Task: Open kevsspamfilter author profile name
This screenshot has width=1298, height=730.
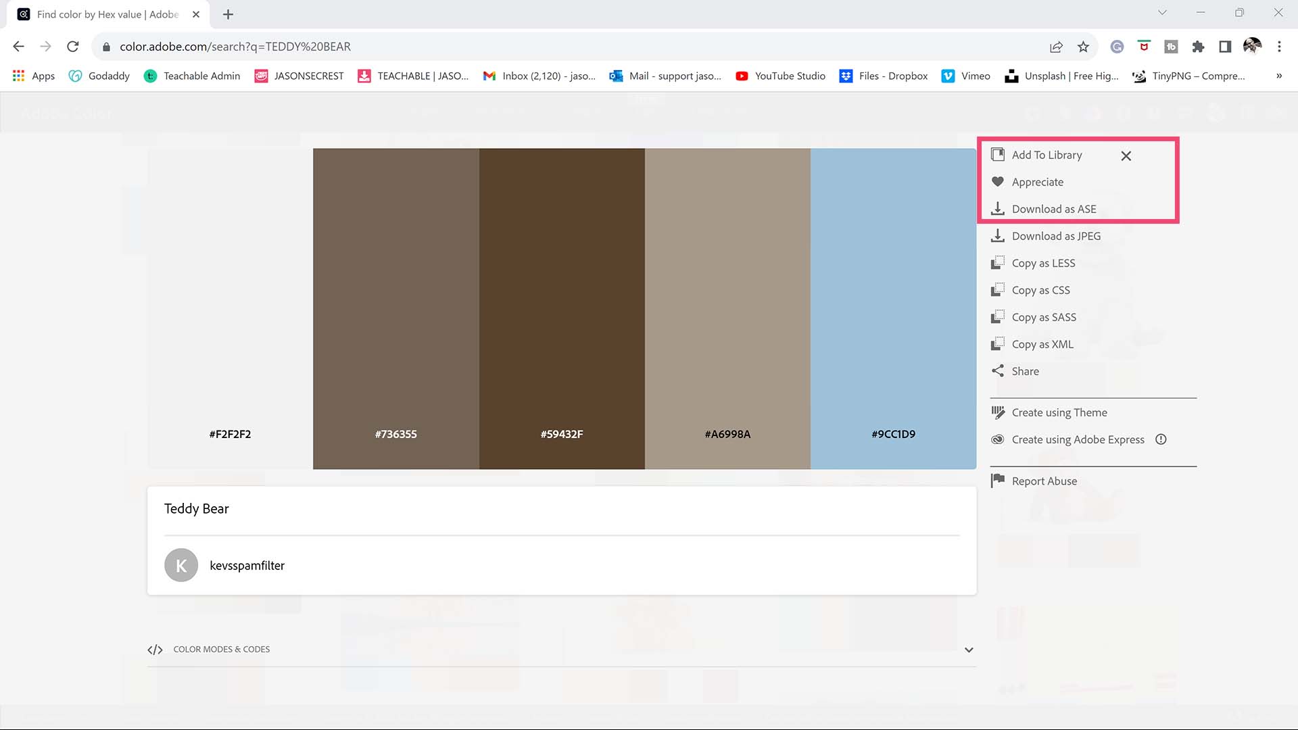Action: pyautogui.click(x=247, y=566)
